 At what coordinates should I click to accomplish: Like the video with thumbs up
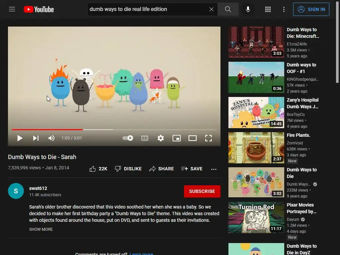(x=98, y=169)
